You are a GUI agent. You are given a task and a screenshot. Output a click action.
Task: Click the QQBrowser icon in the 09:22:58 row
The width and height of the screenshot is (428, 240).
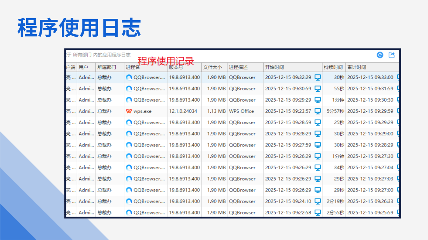coord(129,212)
